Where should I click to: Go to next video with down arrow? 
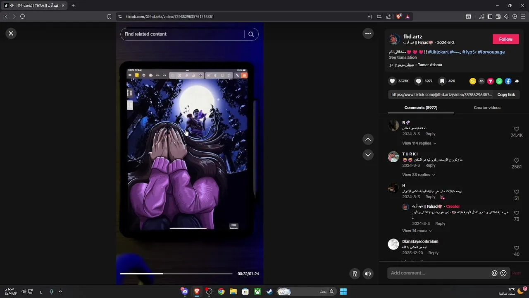point(368,155)
